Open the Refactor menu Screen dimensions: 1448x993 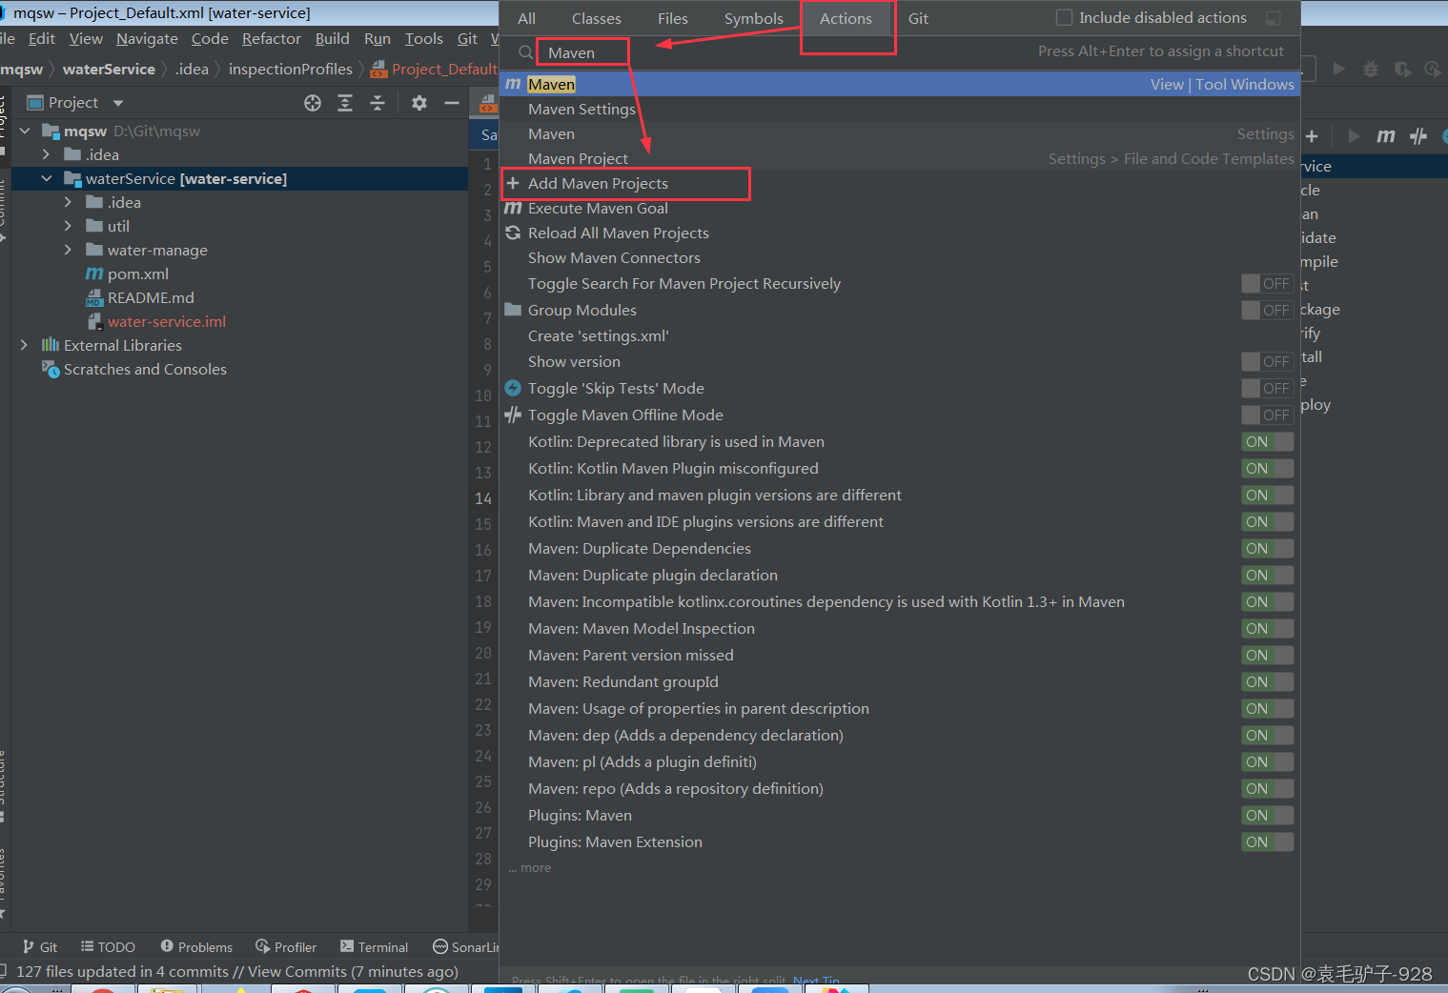click(271, 38)
